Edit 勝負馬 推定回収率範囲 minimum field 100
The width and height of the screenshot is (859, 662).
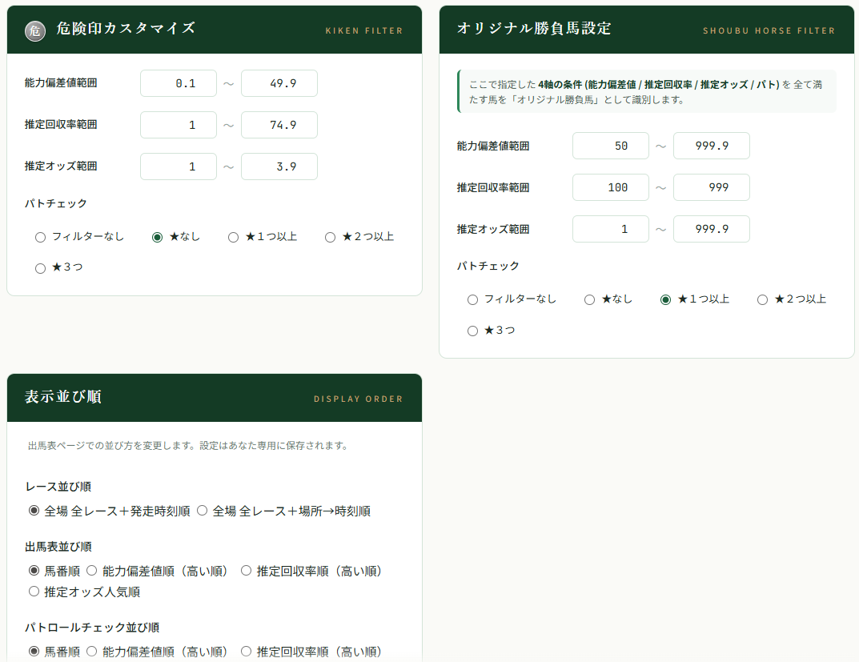(611, 187)
